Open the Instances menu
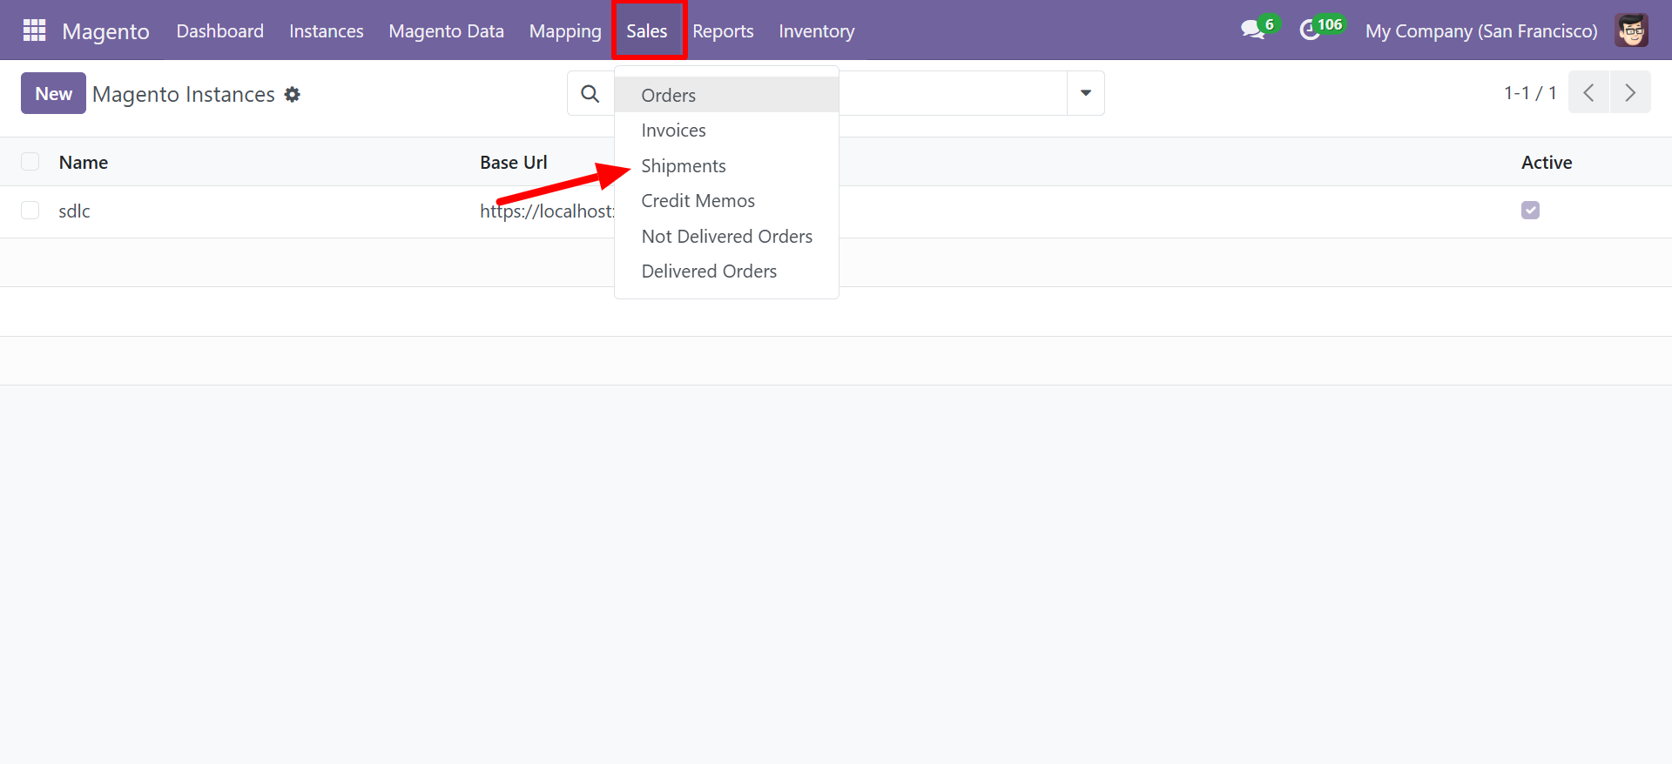This screenshot has height=764, width=1672. tap(327, 30)
